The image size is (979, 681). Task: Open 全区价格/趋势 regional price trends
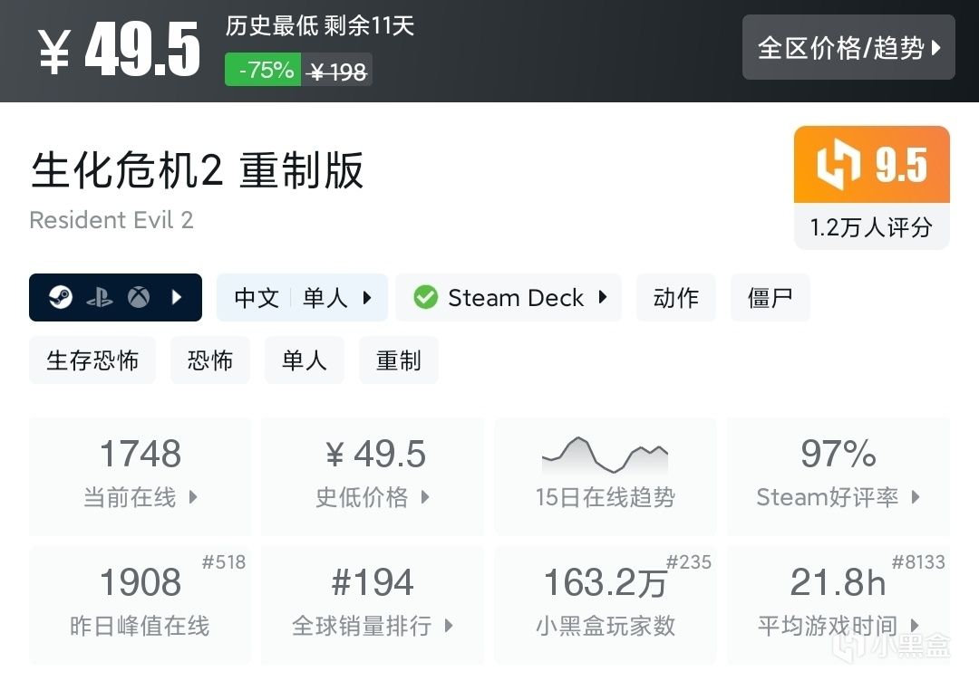[x=848, y=47]
